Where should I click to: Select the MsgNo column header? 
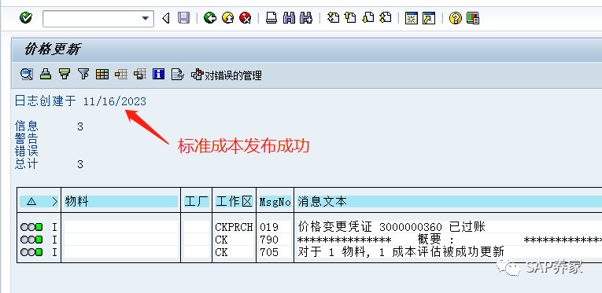[x=275, y=201]
